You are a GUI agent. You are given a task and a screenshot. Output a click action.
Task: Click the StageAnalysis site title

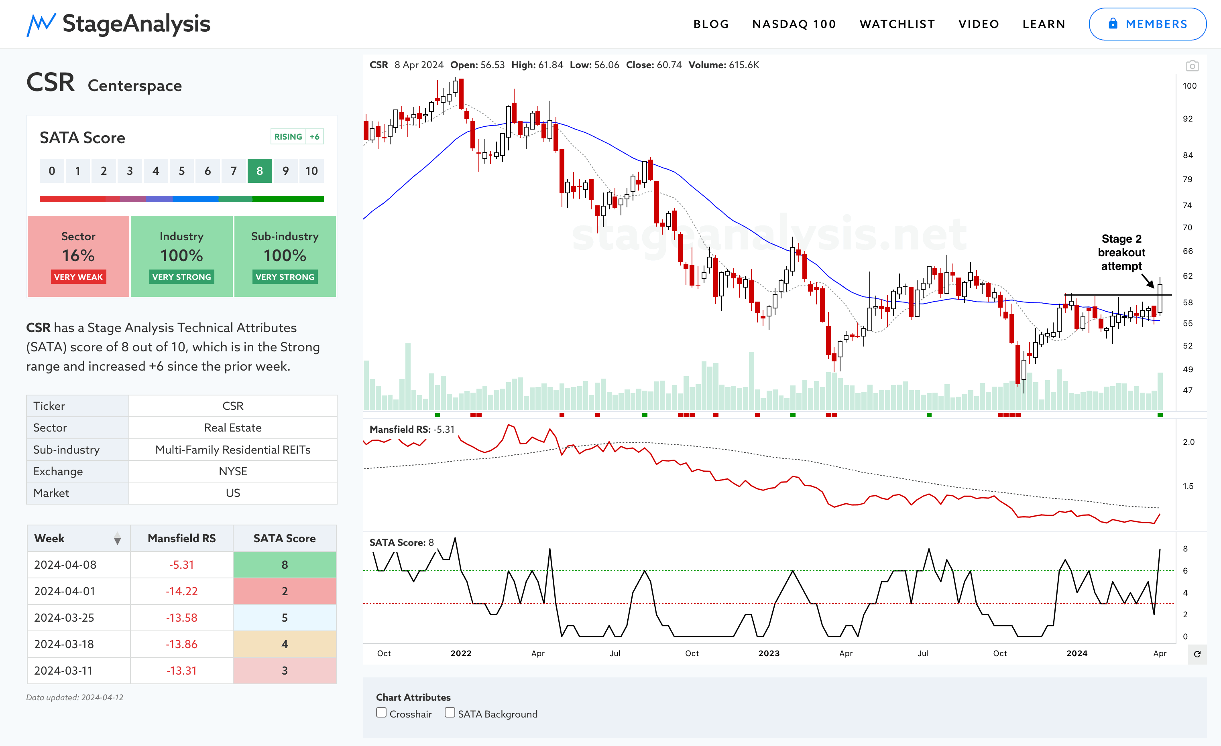tap(136, 24)
